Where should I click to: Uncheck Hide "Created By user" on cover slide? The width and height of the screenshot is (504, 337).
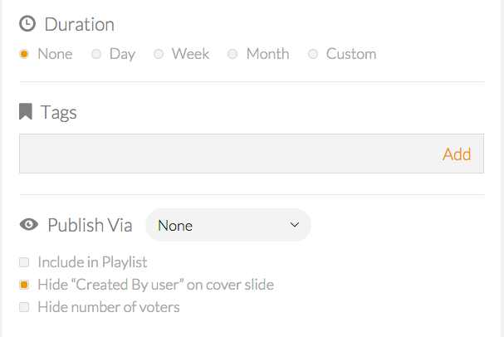point(24,285)
